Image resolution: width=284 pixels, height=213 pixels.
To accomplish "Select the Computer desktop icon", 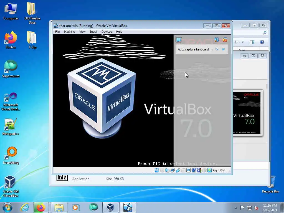I will [x=11, y=11].
